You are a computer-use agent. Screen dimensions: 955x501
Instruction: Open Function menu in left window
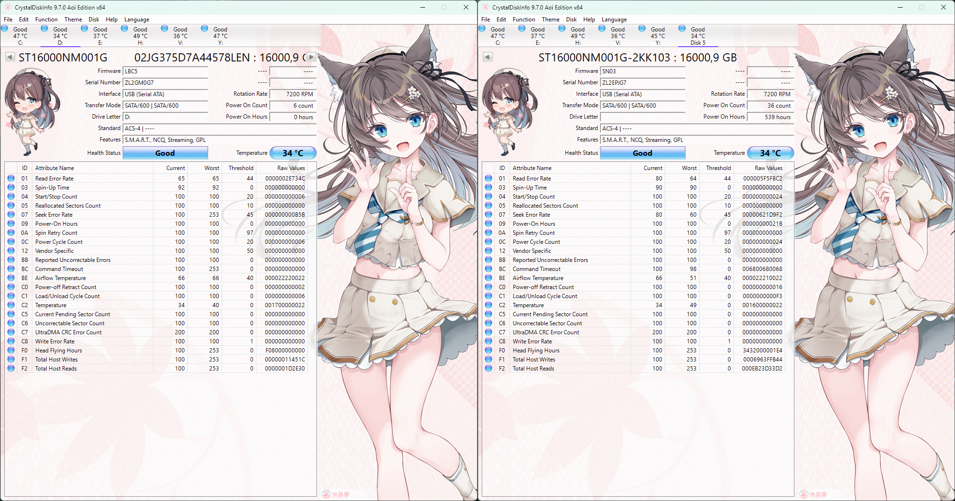pyautogui.click(x=46, y=20)
